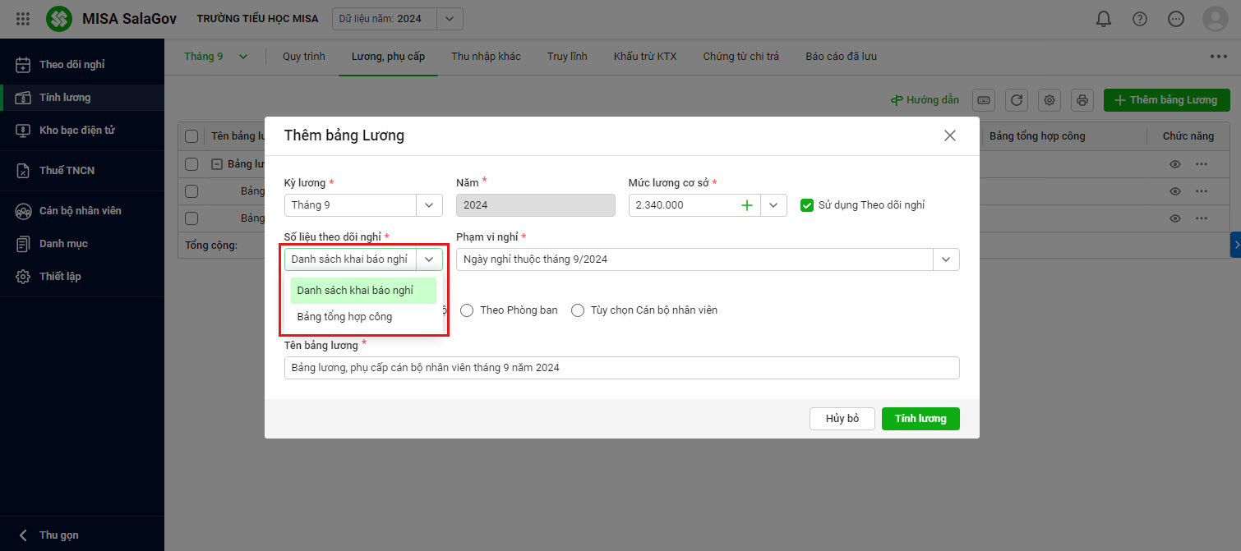Screen dimensions: 1241x551
Task: Expand the blue right-edge panel arrow
Action: pos(1235,245)
